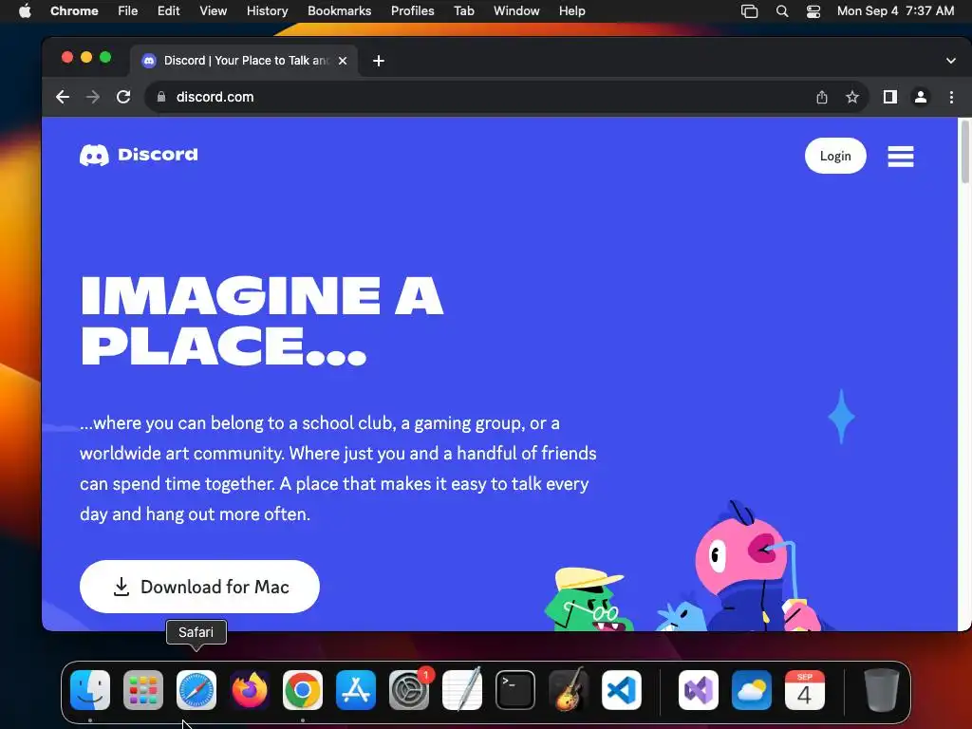Open Weather app from the Dock
Screen dimensions: 972x729
[x=752, y=690]
